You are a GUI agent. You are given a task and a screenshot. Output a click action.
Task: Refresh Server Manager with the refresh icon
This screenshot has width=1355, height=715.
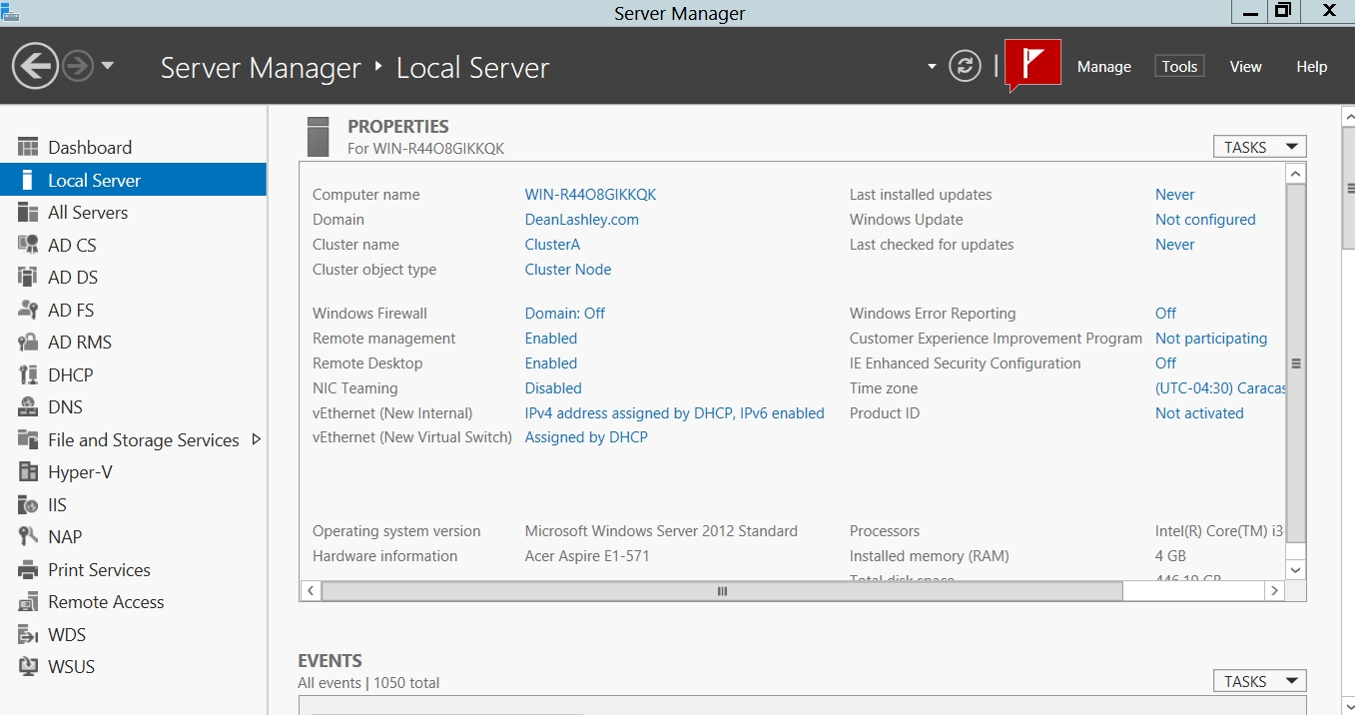pyautogui.click(x=965, y=67)
